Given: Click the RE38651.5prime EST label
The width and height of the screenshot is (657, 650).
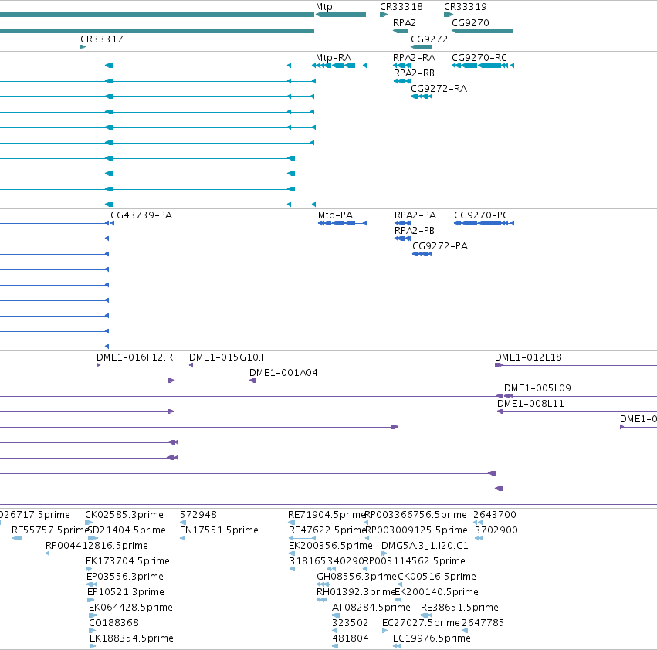Looking at the screenshot, I should click(x=459, y=608).
